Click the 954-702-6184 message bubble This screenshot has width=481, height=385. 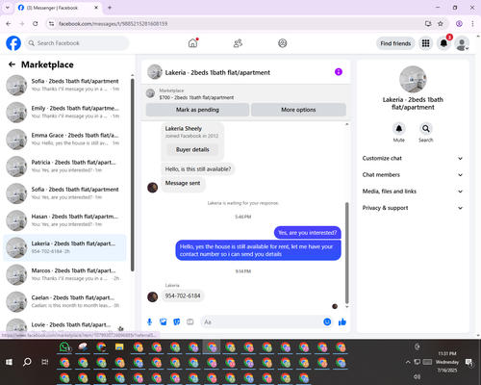click(183, 295)
